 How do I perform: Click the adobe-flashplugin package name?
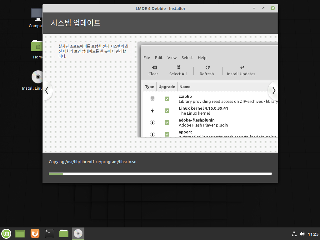[197, 120]
